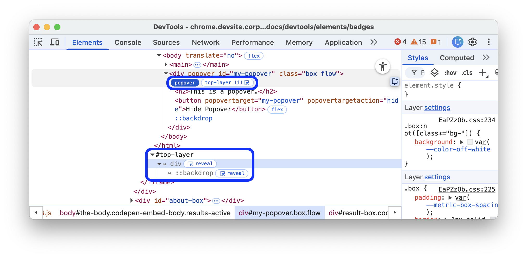Click the reveal button next to ::backdrop
The width and height of the screenshot is (527, 258).
231,173
